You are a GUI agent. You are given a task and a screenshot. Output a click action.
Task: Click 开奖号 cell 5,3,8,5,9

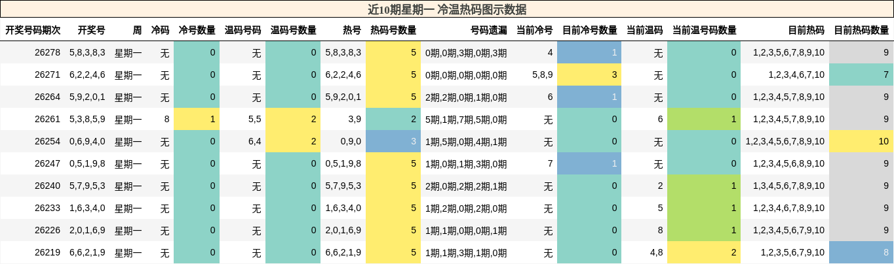click(x=87, y=119)
